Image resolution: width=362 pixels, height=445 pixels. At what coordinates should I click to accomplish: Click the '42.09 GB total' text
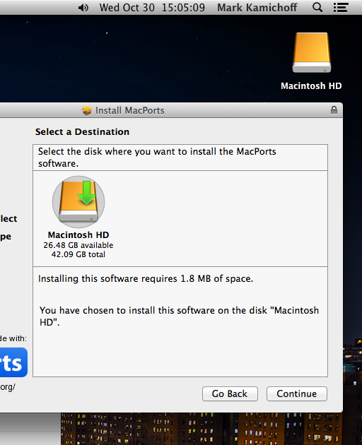click(x=78, y=254)
